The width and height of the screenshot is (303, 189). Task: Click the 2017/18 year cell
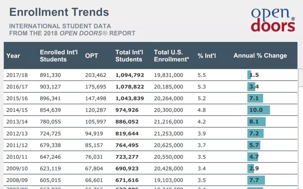(17, 75)
